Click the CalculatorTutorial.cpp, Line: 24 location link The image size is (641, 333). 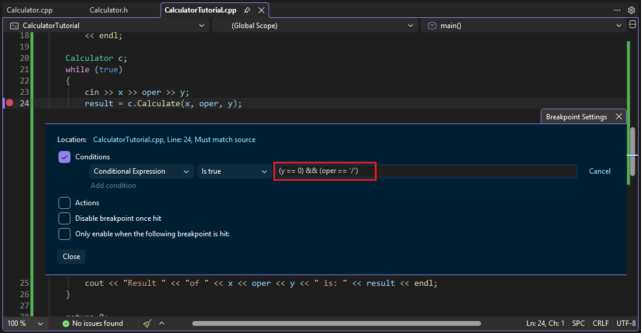(x=174, y=140)
